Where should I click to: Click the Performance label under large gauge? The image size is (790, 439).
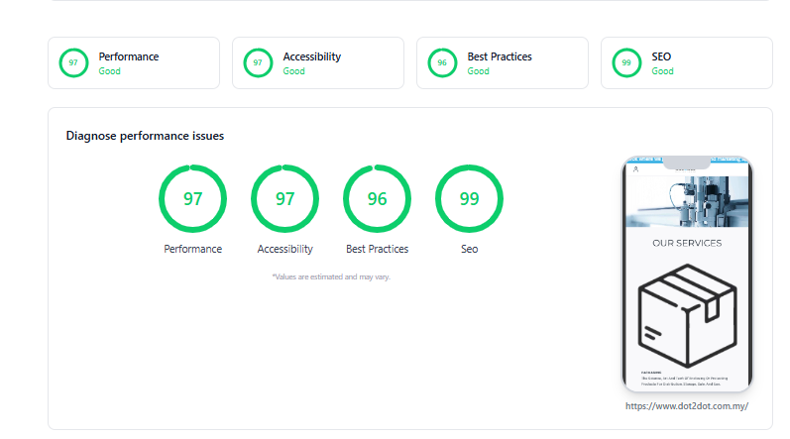coord(192,249)
